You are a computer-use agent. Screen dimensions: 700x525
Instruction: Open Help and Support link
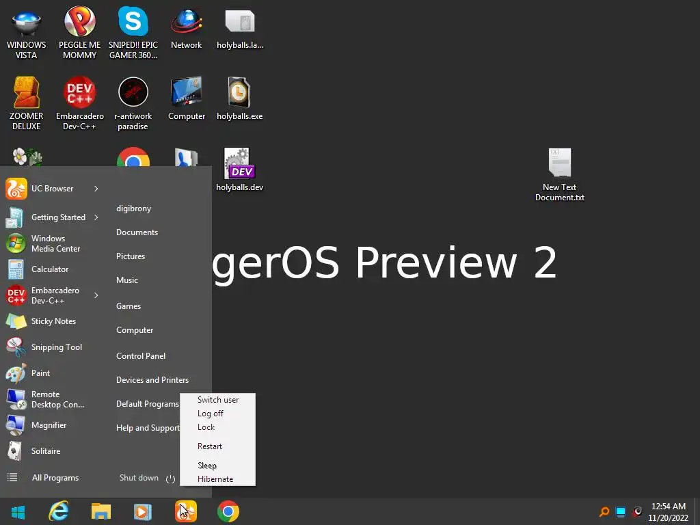(x=148, y=428)
